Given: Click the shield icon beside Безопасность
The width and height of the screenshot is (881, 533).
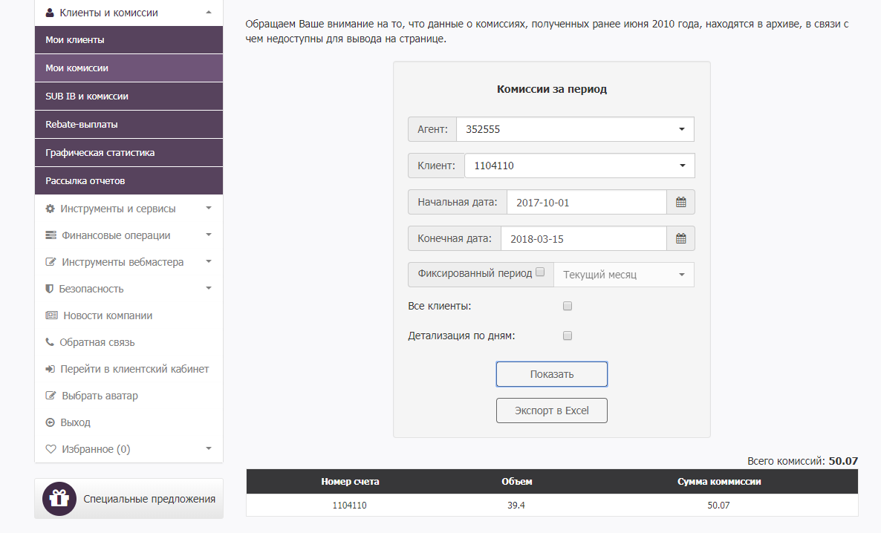Looking at the screenshot, I should (x=50, y=289).
